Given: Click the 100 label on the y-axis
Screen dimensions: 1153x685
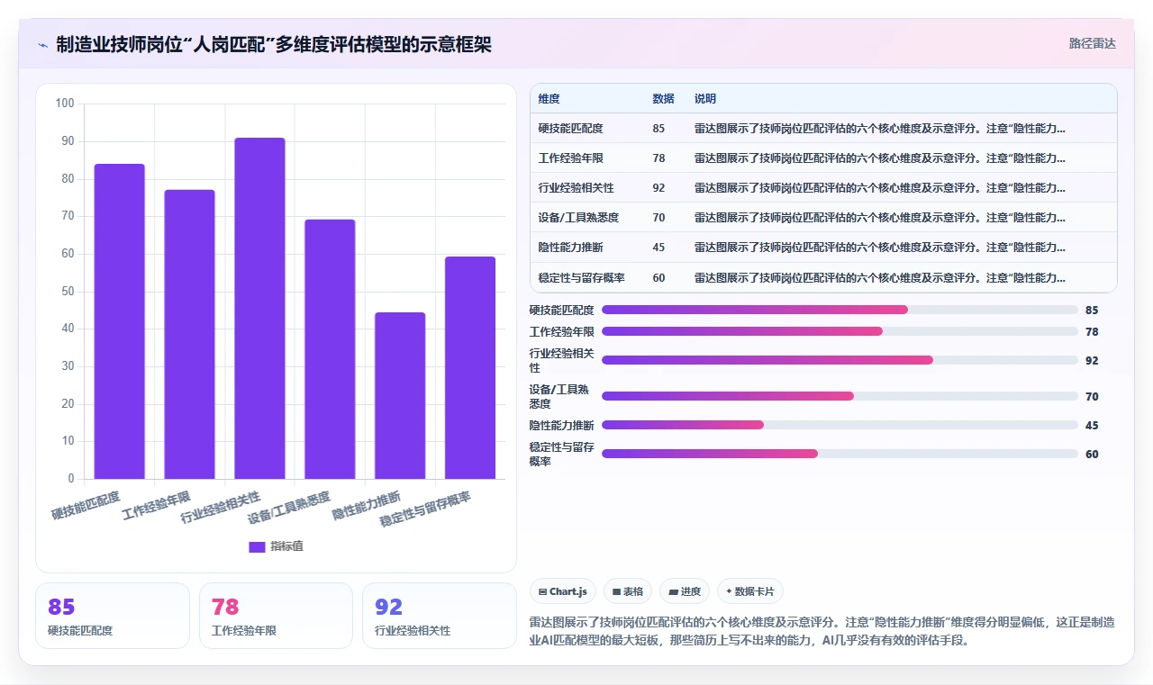Looking at the screenshot, I should 65,104.
